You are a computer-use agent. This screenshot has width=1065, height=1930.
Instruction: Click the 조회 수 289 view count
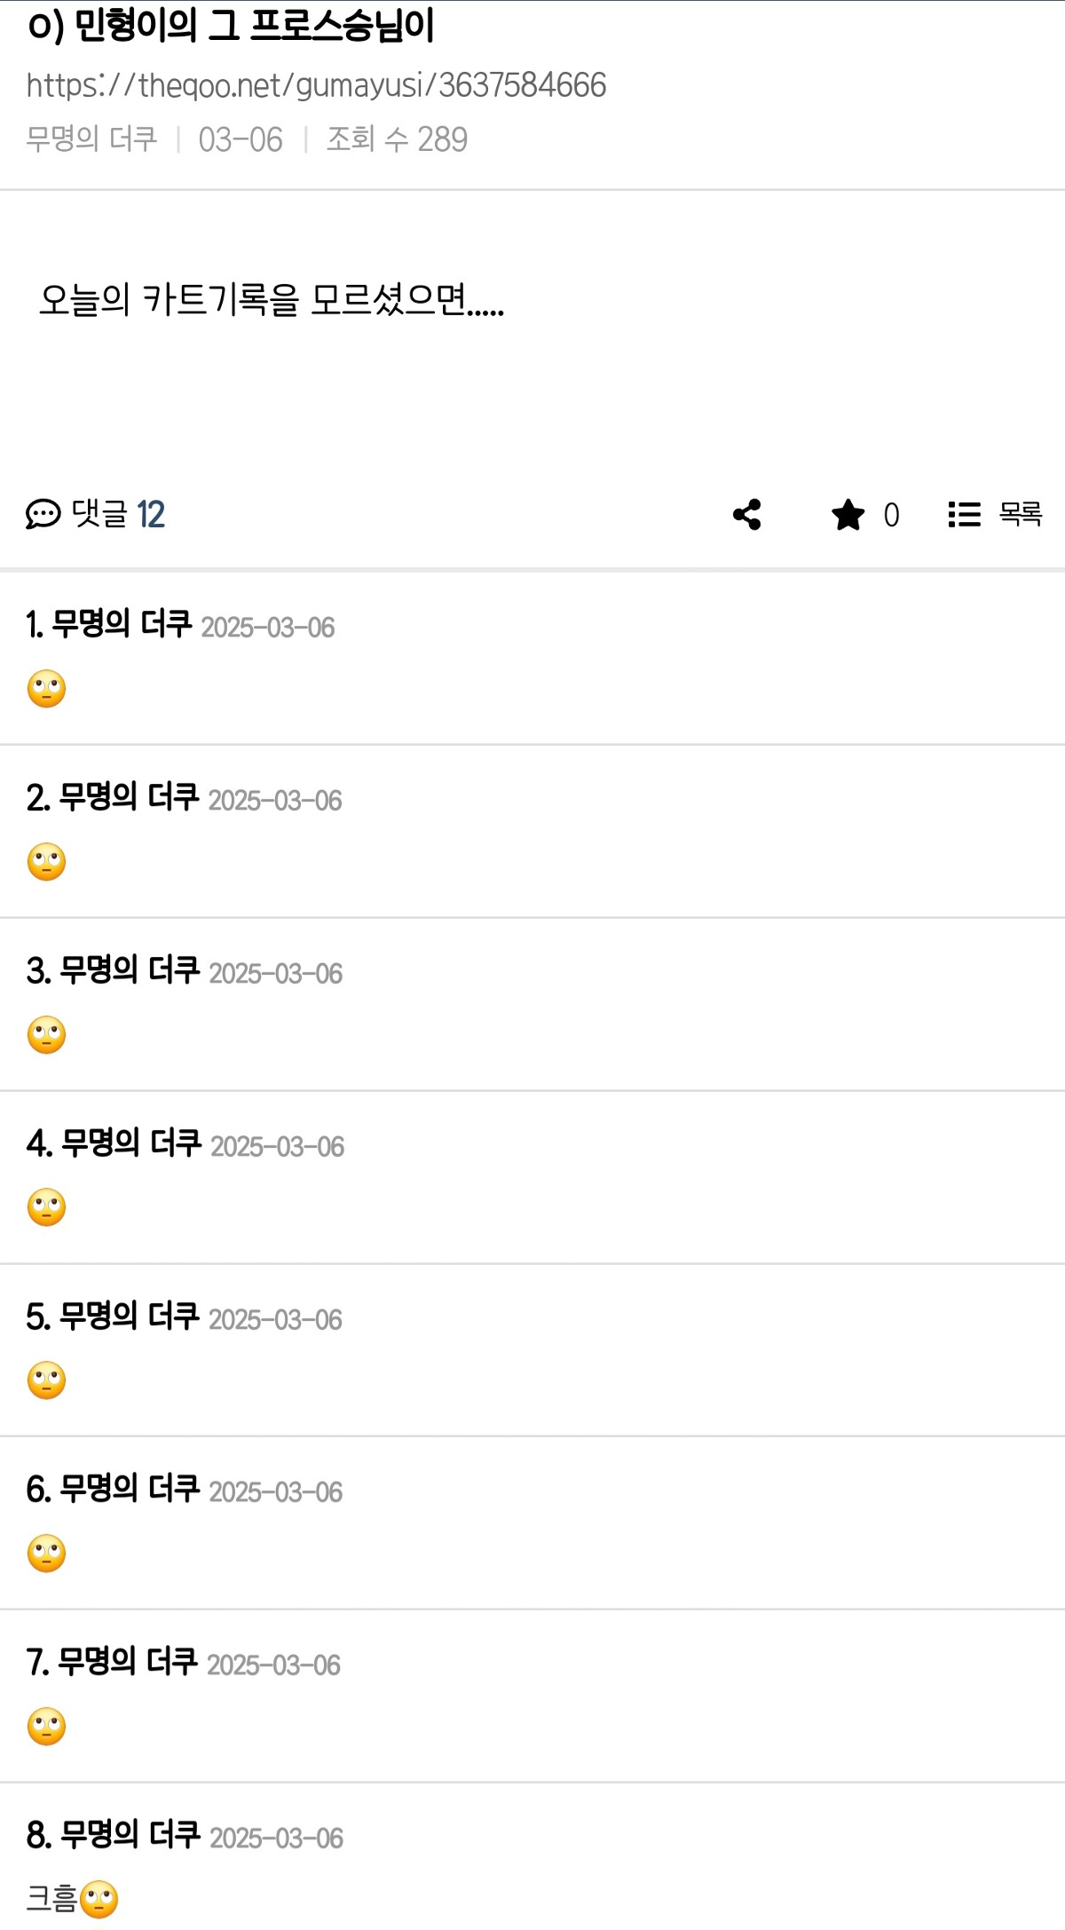[397, 139]
